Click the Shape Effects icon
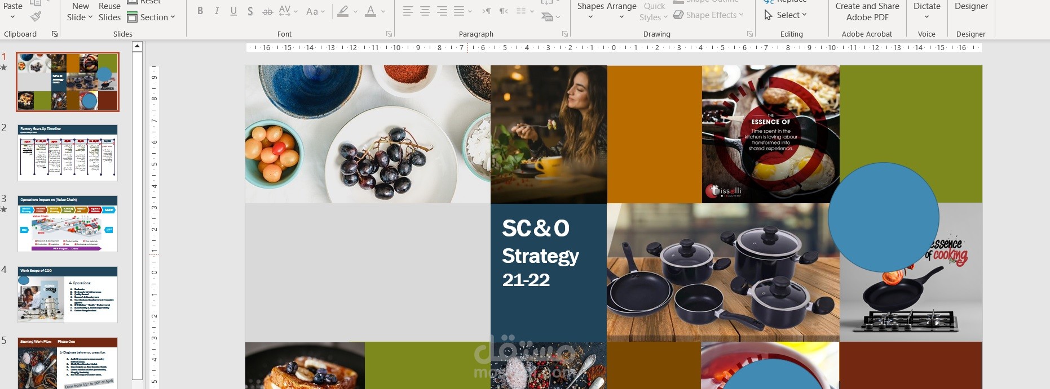Screen dimensions: 1050x389 [x=678, y=15]
